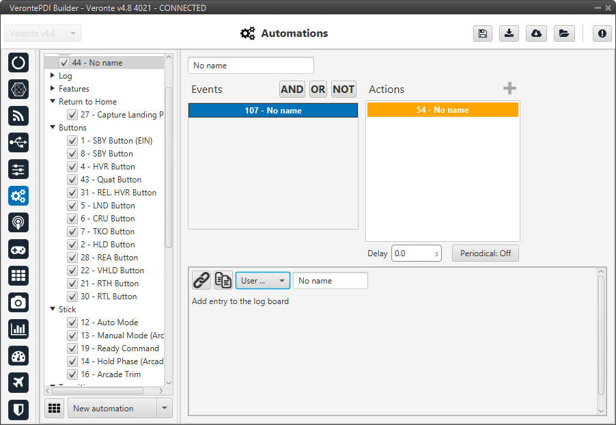The height and width of the screenshot is (425, 616).
Task: Select 19 - Ready Command tree item
Action: [120, 348]
